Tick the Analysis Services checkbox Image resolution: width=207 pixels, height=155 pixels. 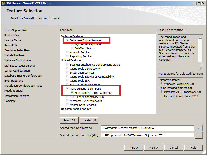(67, 52)
